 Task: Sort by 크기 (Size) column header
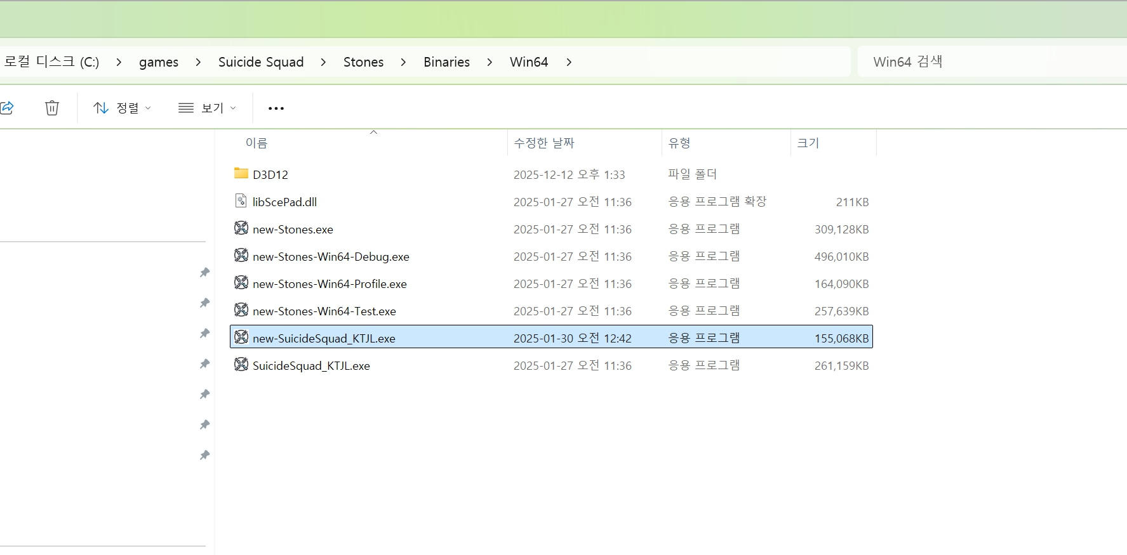point(808,143)
